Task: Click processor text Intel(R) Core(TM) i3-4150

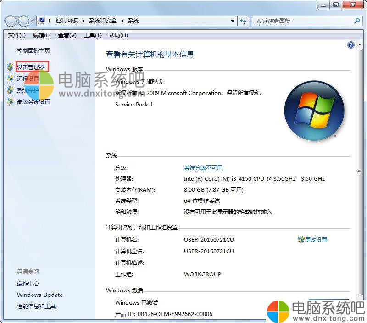Action: (254, 179)
